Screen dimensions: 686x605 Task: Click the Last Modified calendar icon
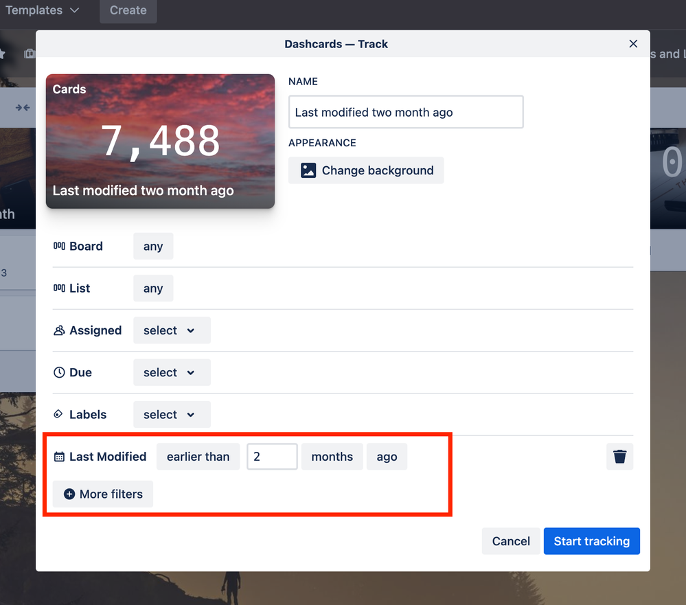(x=59, y=457)
